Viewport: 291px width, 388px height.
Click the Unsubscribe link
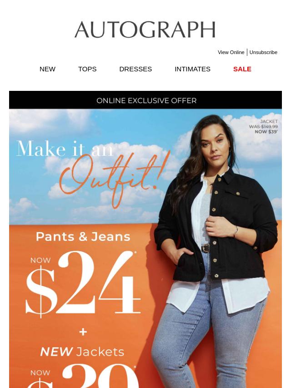263,52
